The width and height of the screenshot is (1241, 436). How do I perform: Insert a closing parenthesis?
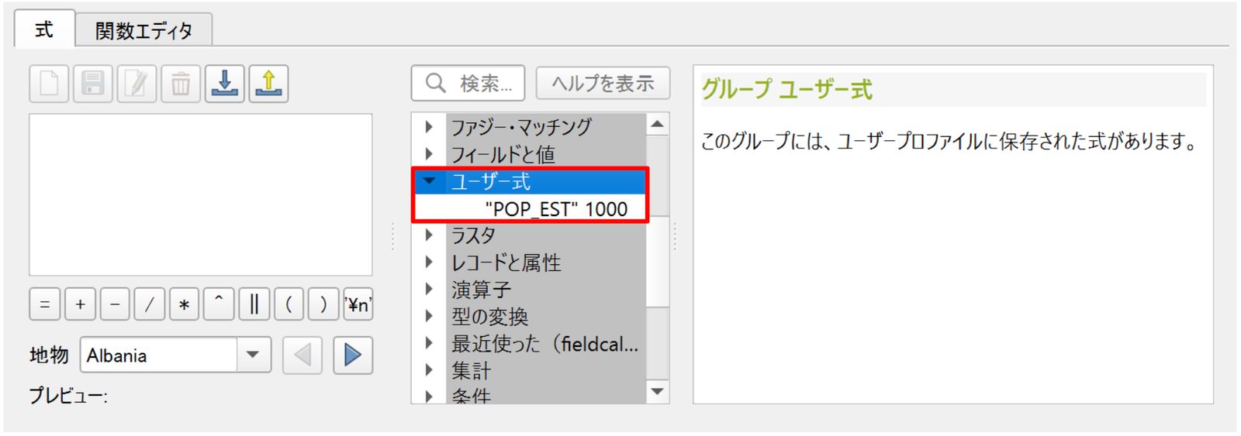(x=323, y=304)
